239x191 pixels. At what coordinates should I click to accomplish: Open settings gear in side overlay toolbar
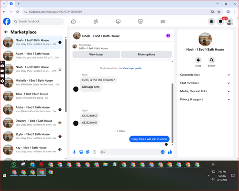2,81
